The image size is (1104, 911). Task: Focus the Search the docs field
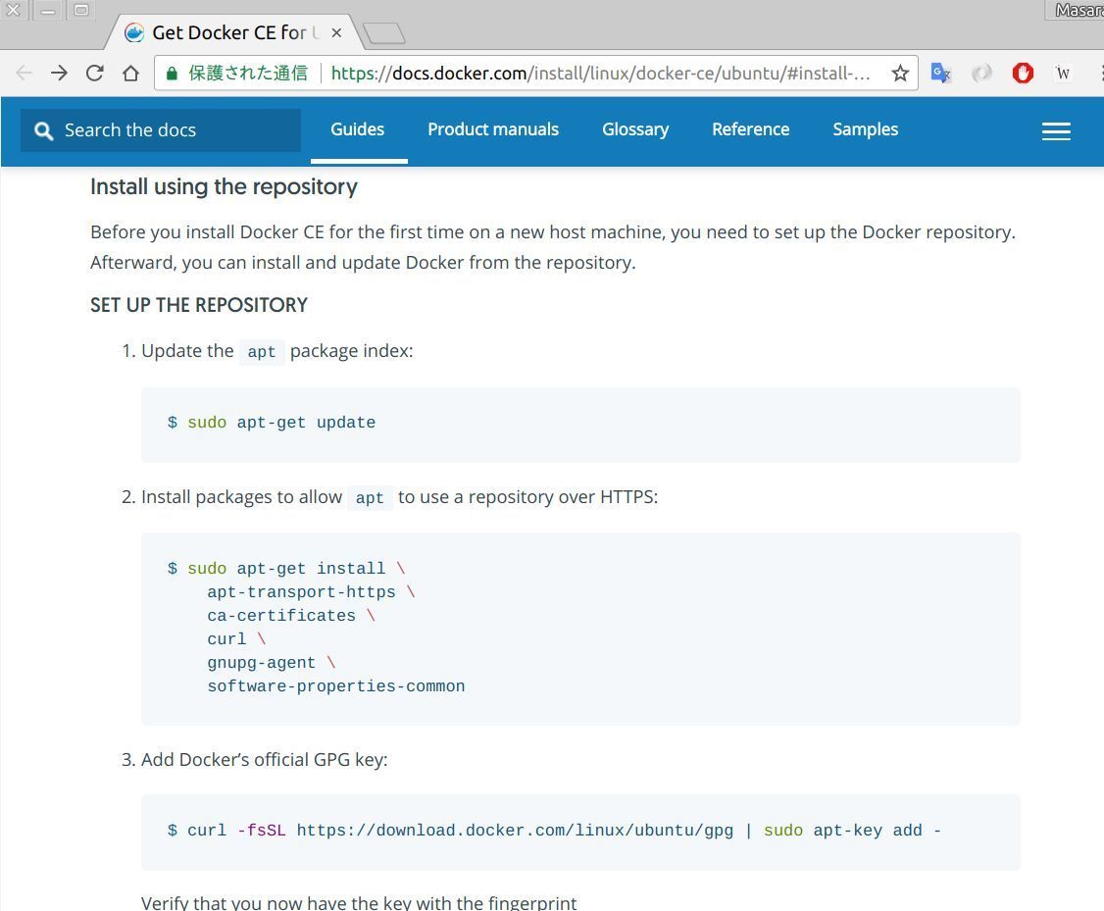tap(161, 130)
